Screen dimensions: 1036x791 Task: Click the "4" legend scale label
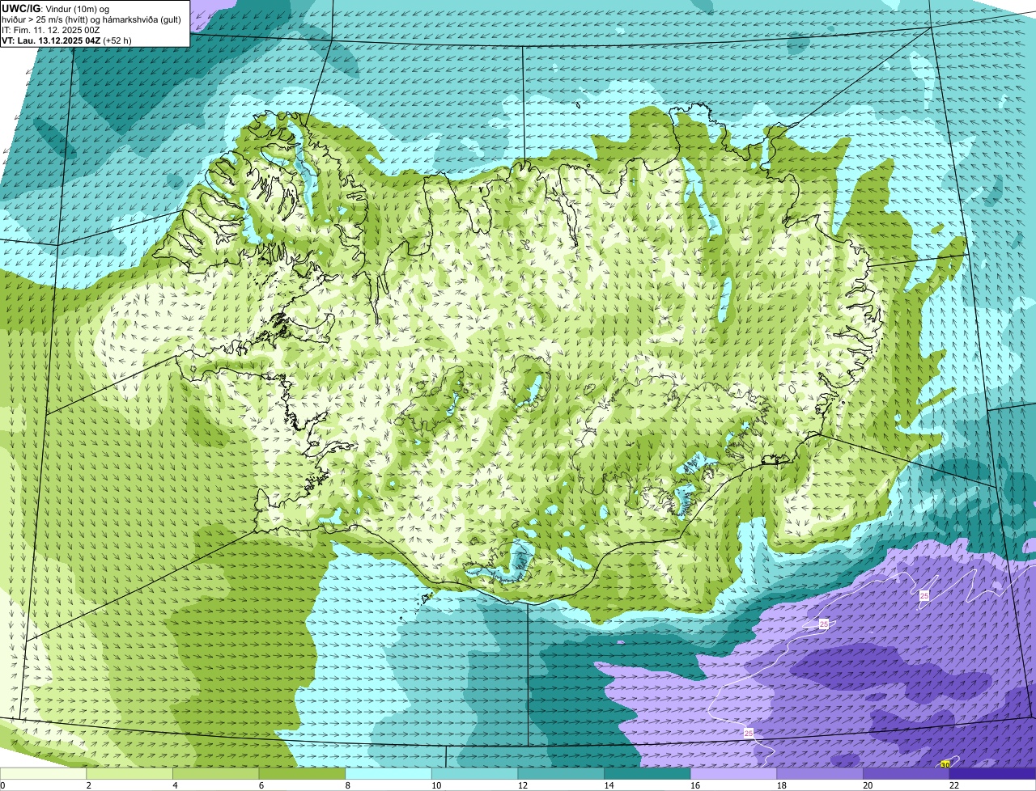coord(175,785)
